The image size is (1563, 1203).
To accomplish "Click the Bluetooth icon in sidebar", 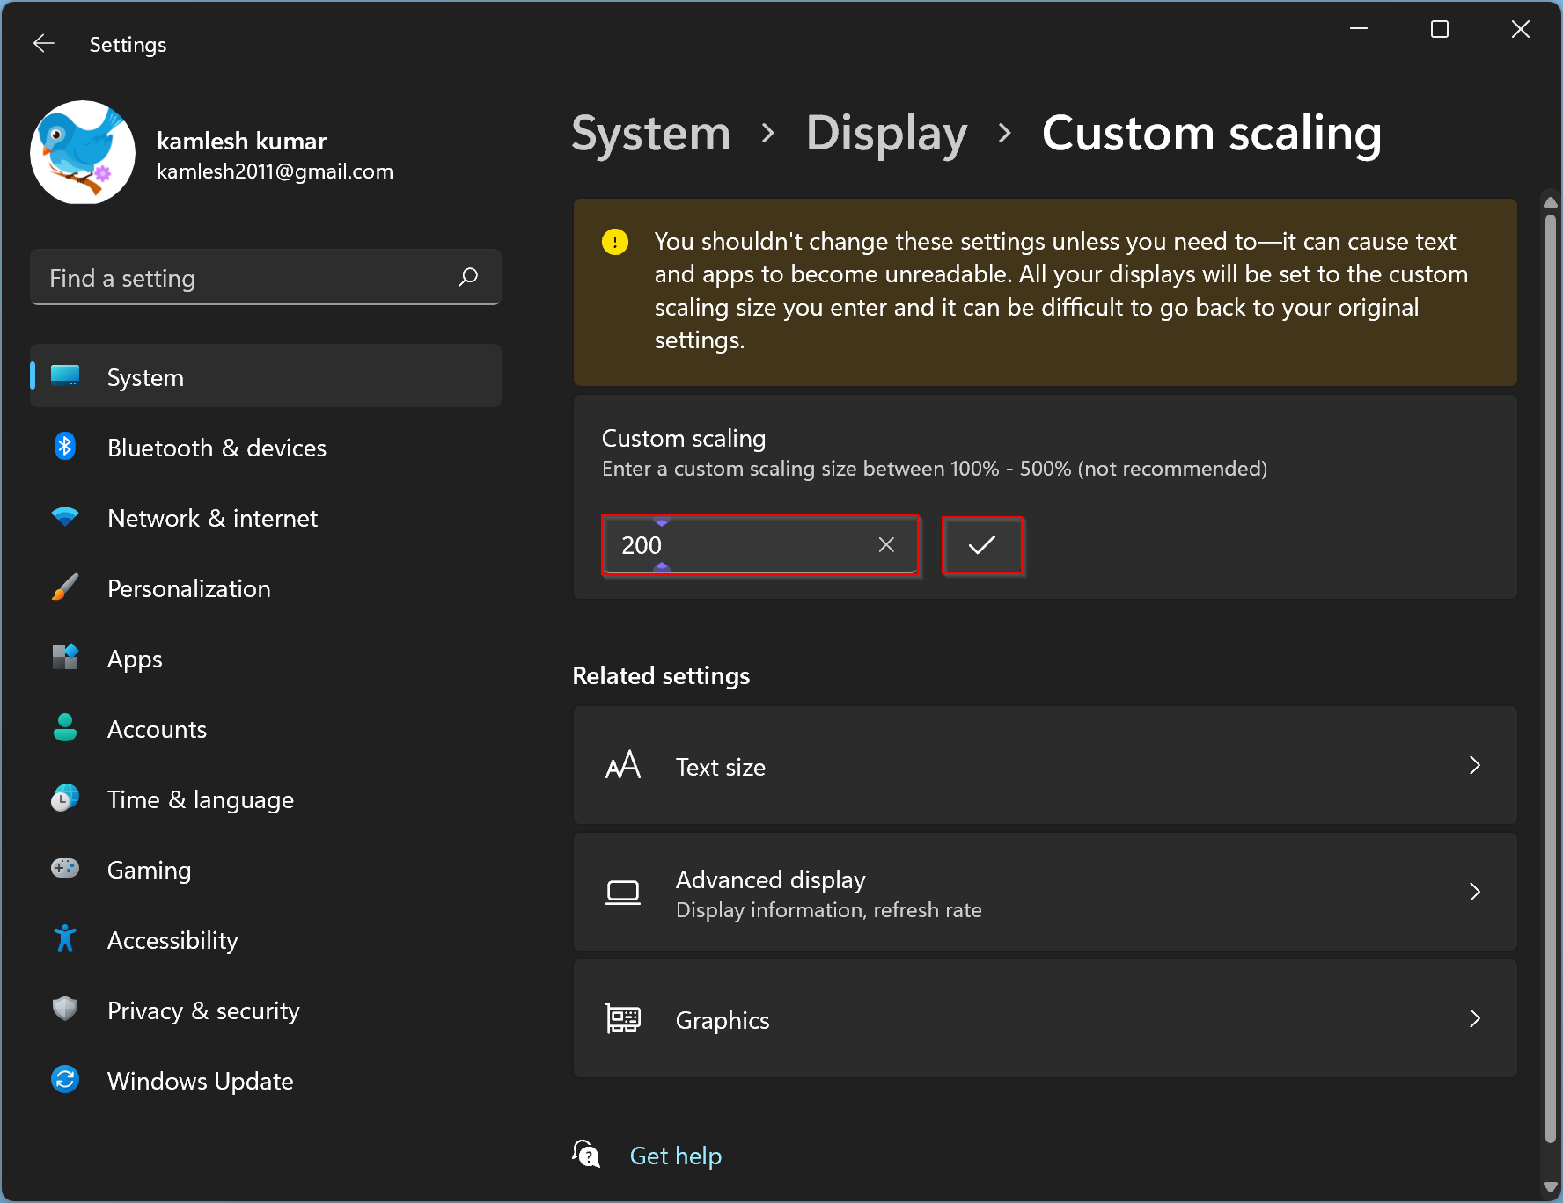I will [65, 447].
